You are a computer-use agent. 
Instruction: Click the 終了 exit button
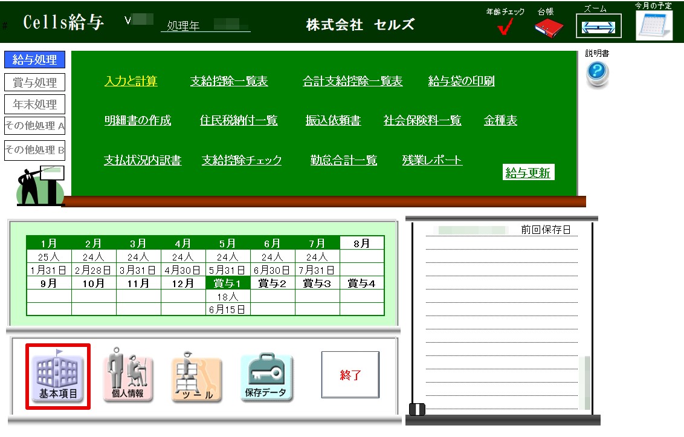350,375
